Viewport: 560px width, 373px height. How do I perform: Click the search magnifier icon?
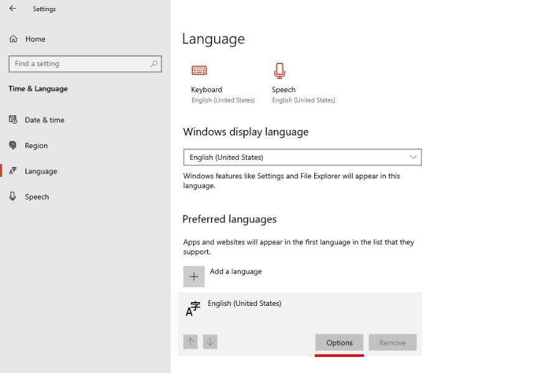pyautogui.click(x=154, y=63)
